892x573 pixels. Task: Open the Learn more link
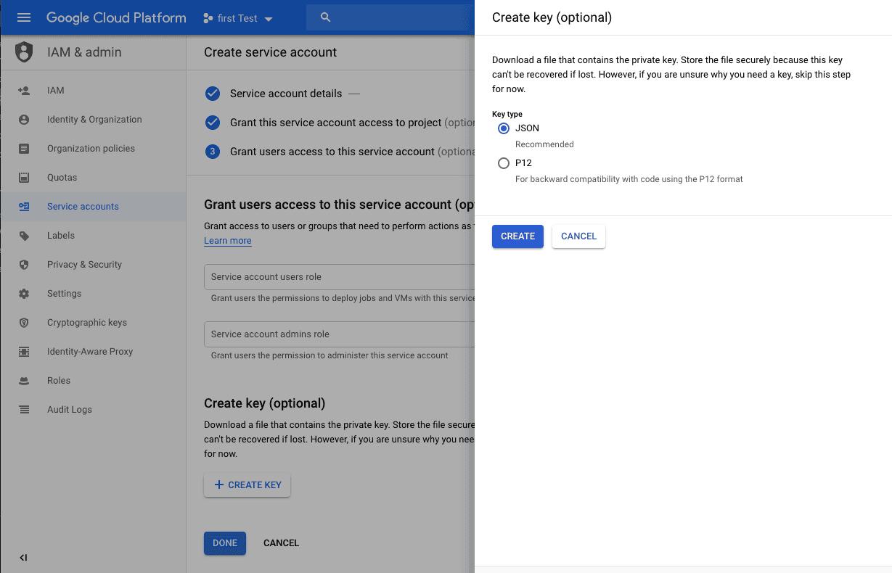coord(227,241)
